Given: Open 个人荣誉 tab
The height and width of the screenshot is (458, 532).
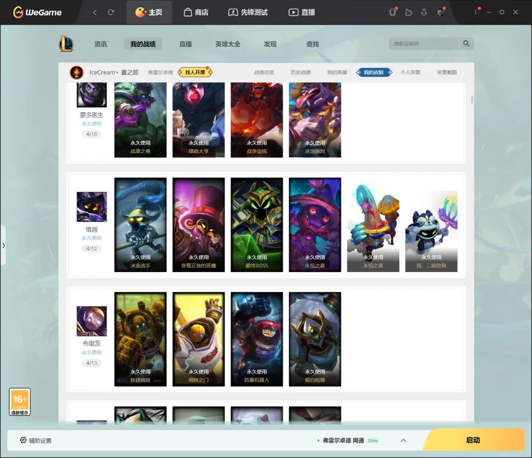Looking at the screenshot, I should coord(410,72).
